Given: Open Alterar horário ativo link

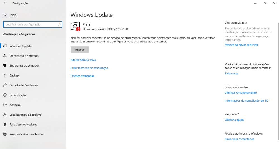Looking at the screenshot, I should [83, 60].
